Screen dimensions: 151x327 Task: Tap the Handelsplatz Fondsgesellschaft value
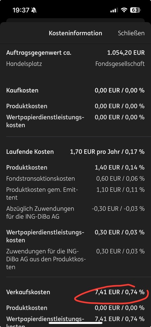coord(120,64)
